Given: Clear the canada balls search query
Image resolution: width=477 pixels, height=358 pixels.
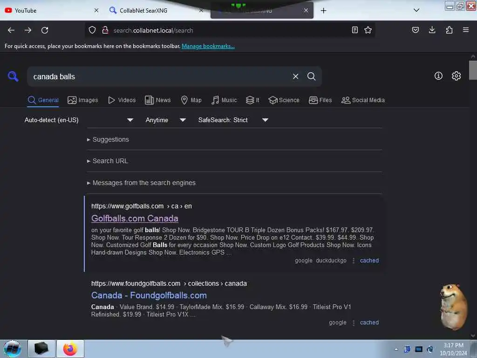Looking at the screenshot, I should click(x=295, y=76).
